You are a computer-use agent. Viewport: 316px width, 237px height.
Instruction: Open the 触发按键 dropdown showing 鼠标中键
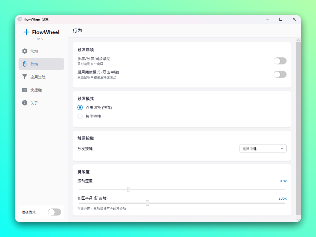[262, 149]
